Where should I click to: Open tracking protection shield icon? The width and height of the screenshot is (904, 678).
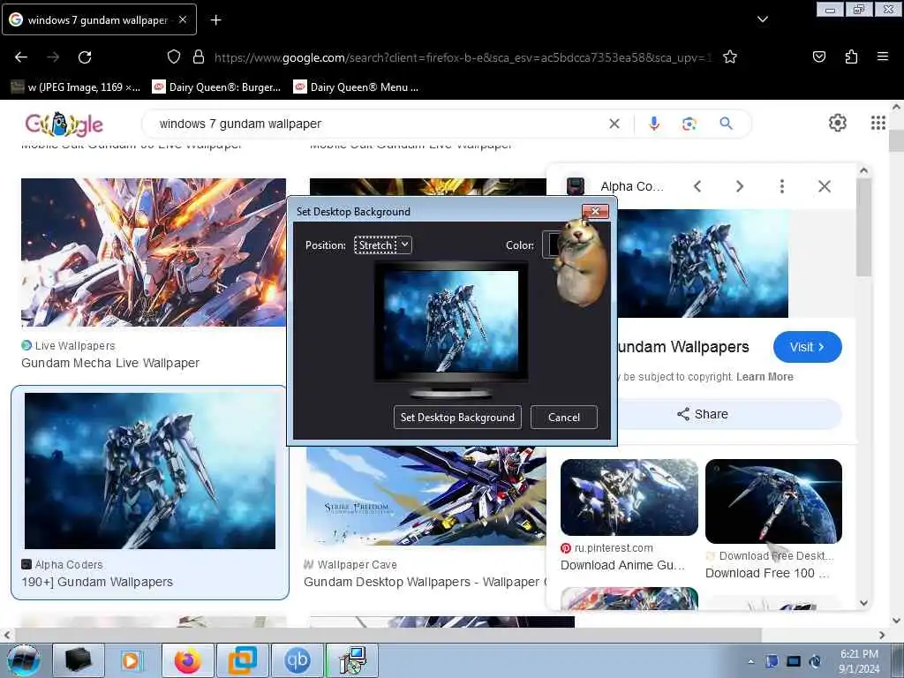(174, 56)
